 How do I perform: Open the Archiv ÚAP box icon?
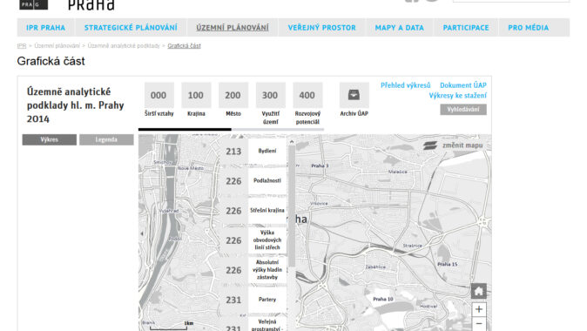354,95
